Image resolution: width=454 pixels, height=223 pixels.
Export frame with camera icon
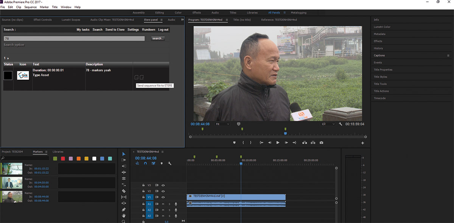point(321,143)
